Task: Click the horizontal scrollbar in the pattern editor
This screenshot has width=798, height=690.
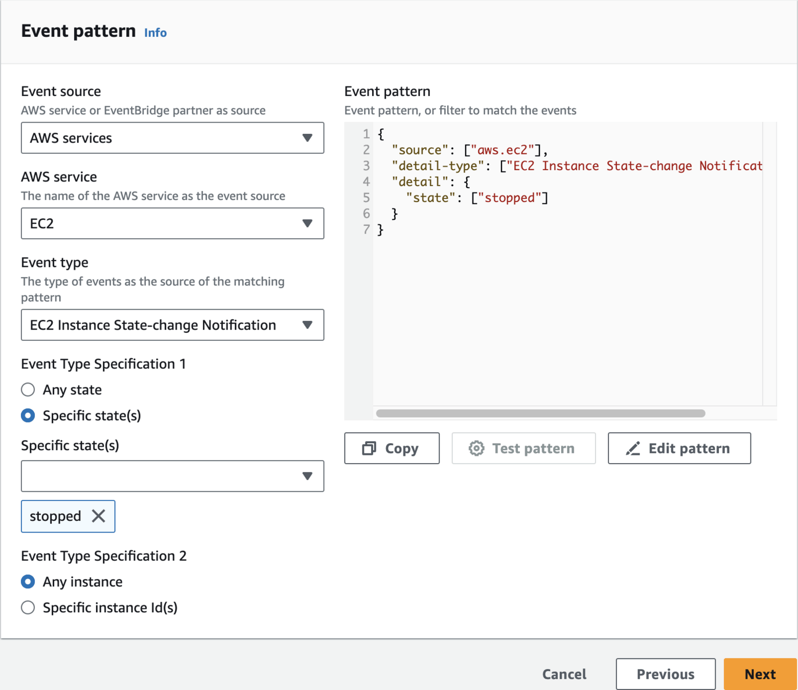Action: (x=541, y=413)
